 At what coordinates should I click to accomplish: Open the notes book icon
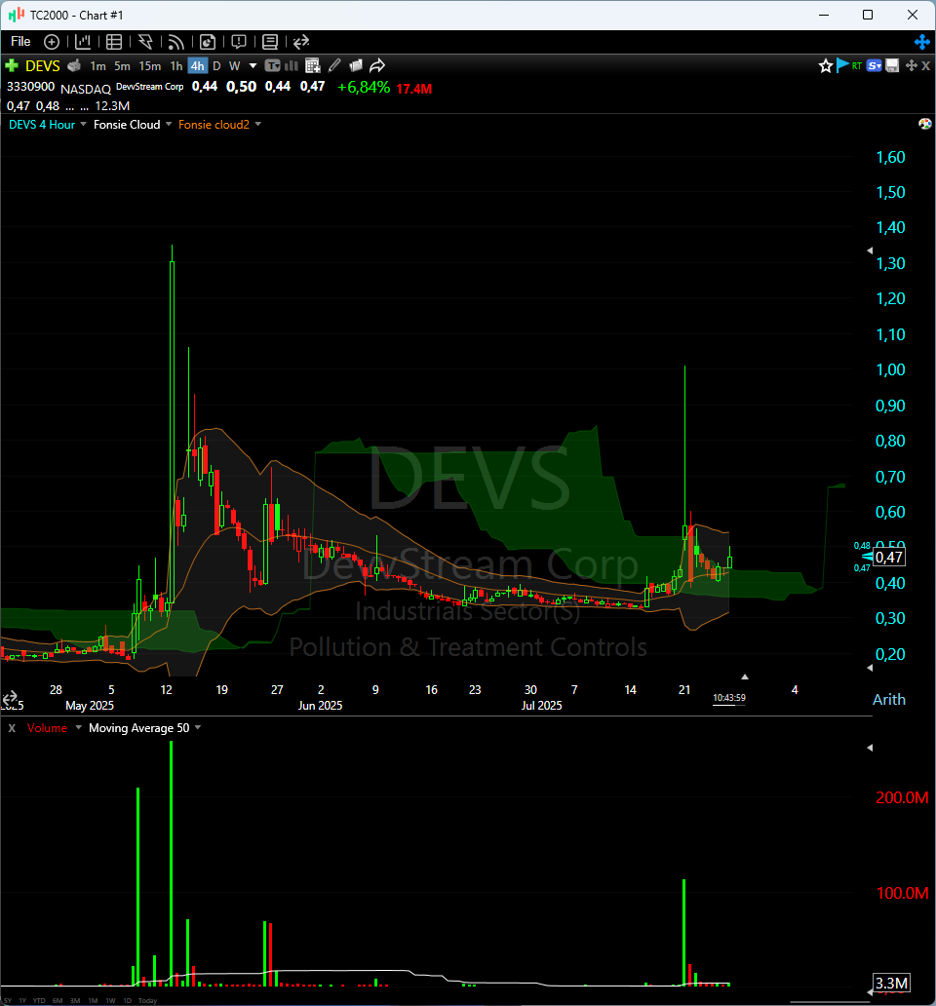click(270, 42)
